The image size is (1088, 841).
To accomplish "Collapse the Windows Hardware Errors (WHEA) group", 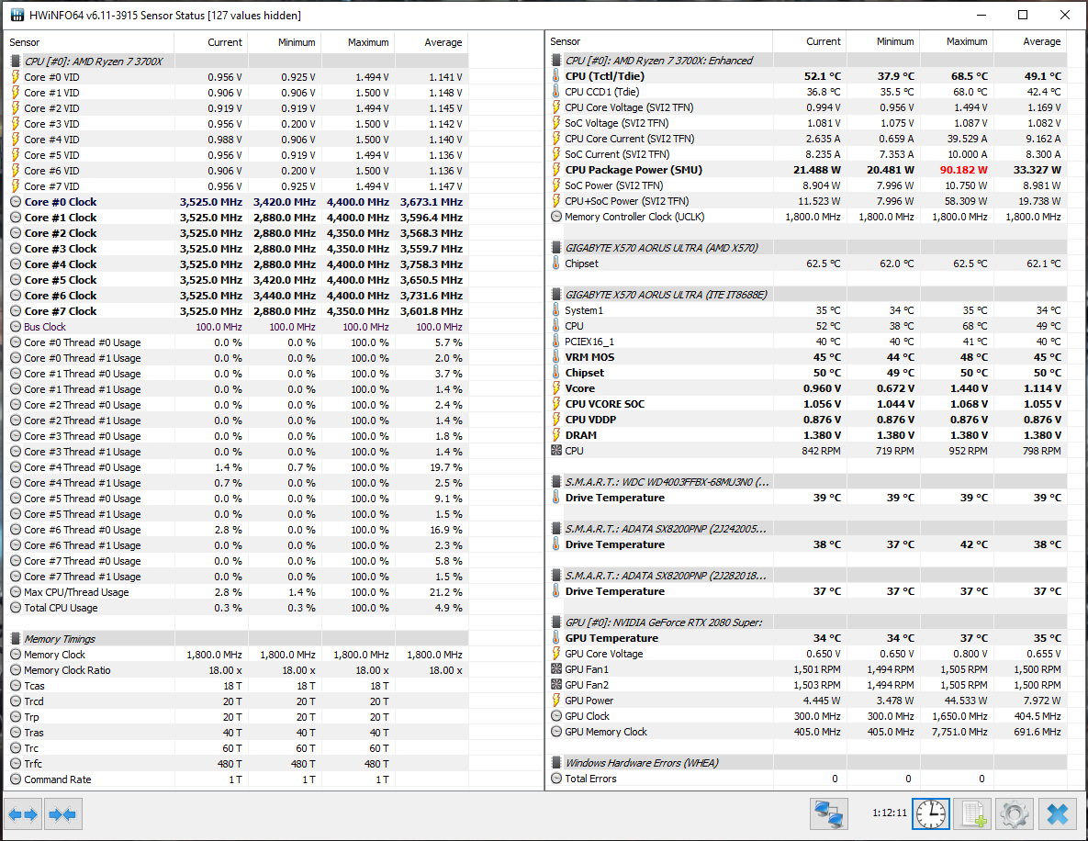I will [x=555, y=763].
